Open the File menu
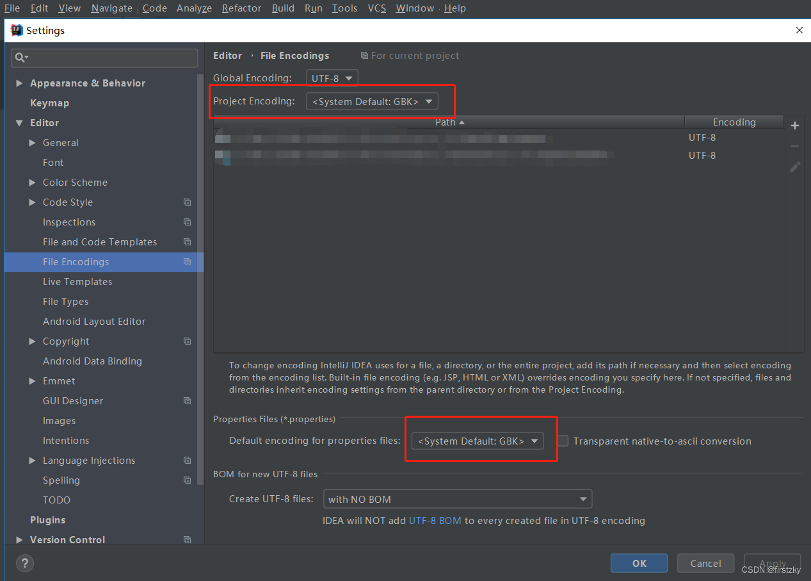 pos(12,8)
